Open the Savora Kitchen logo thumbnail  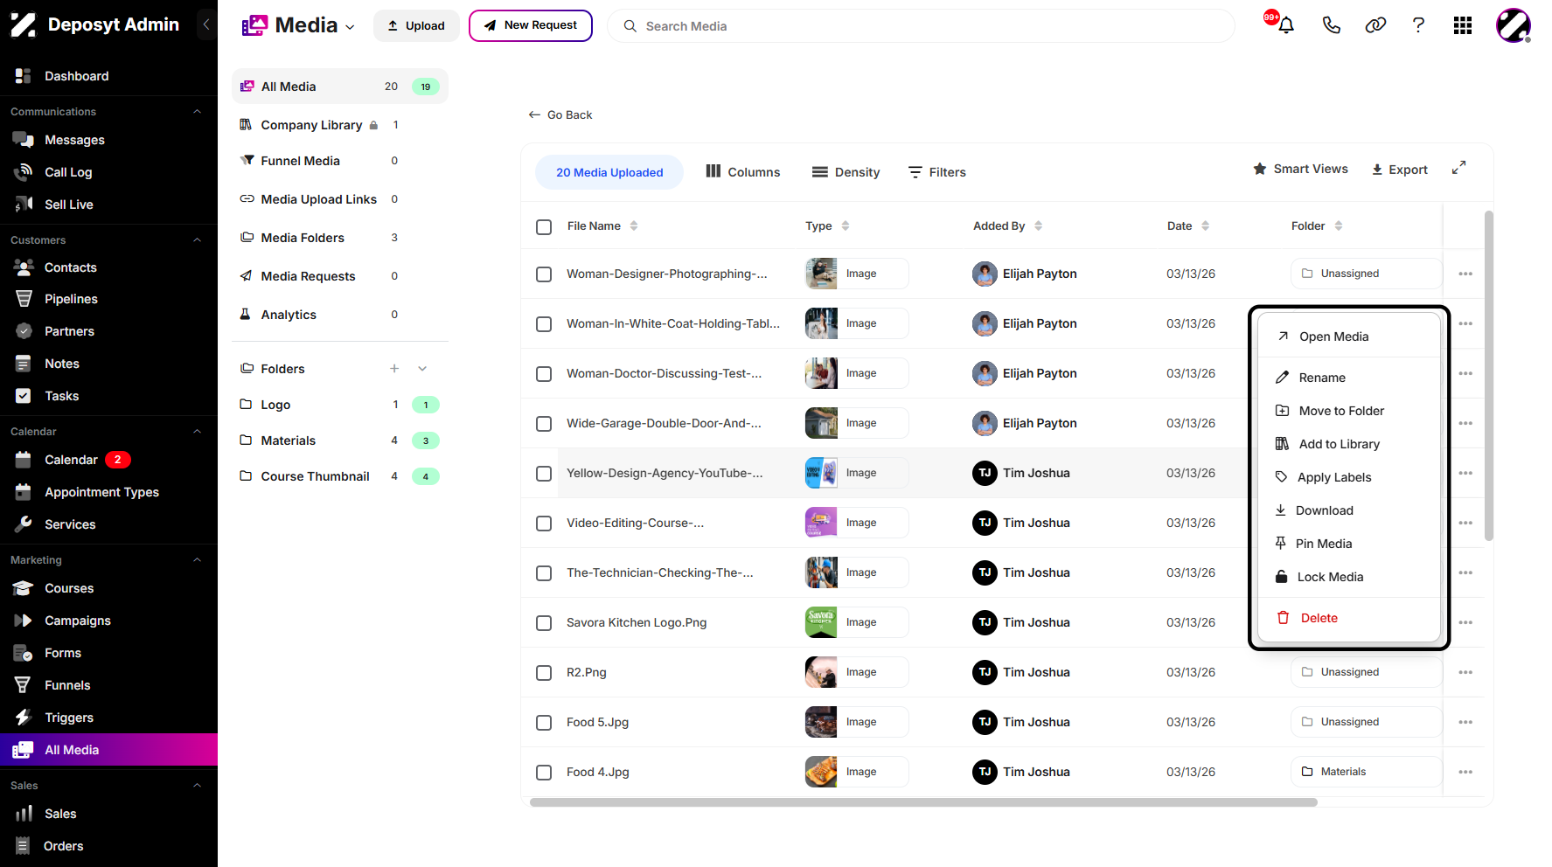click(821, 622)
